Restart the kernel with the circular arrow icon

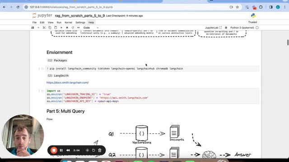(73, 28)
